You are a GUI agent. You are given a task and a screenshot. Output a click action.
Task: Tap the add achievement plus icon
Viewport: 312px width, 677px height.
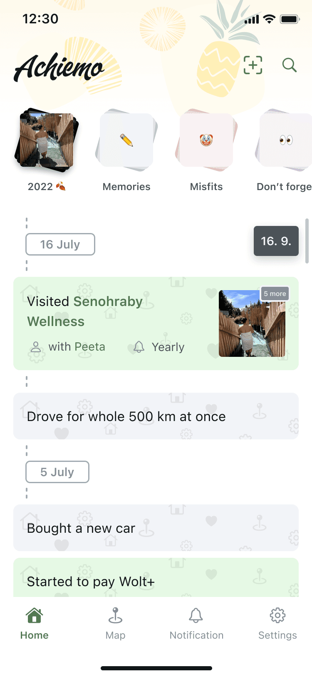[x=253, y=65]
